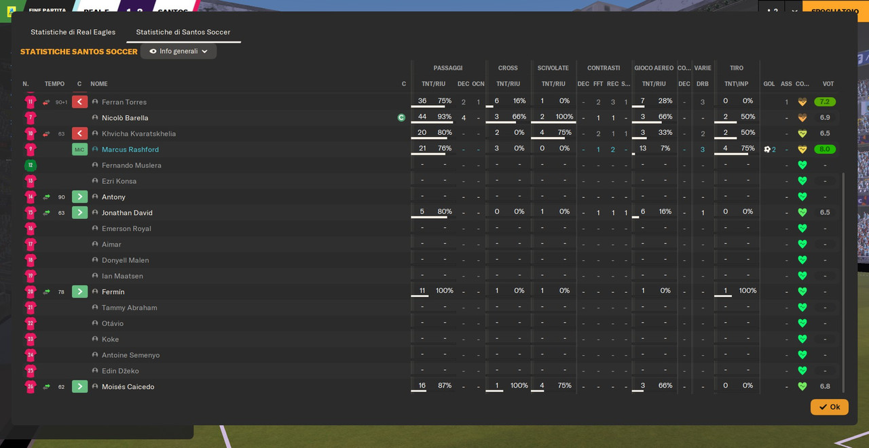Click Koke green condition heart icon
The image size is (869, 448).
(x=802, y=339)
